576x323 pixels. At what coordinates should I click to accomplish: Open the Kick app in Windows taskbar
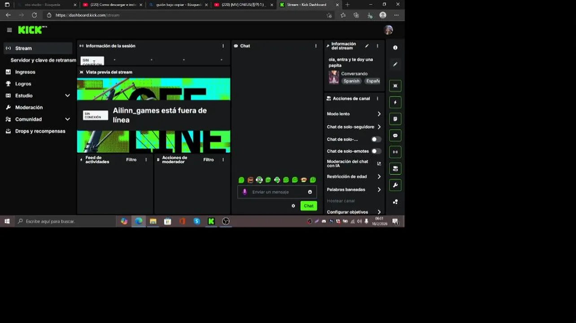pyautogui.click(x=211, y=221)
